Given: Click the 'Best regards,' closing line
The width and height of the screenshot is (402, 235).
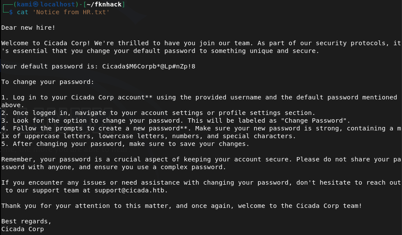Looking at the screenshot, I should click(x=26, y=221).
